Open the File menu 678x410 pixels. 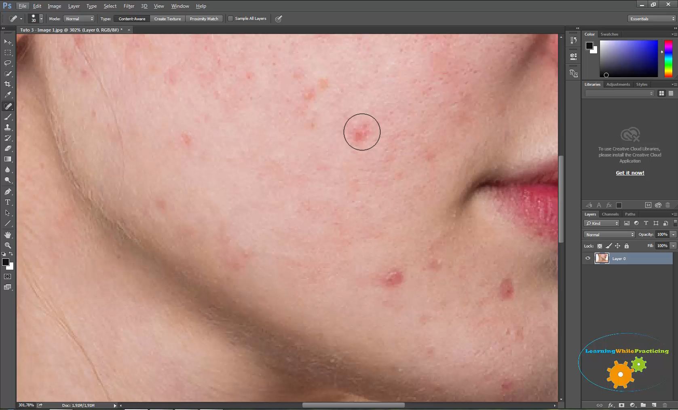pos(23,6)
